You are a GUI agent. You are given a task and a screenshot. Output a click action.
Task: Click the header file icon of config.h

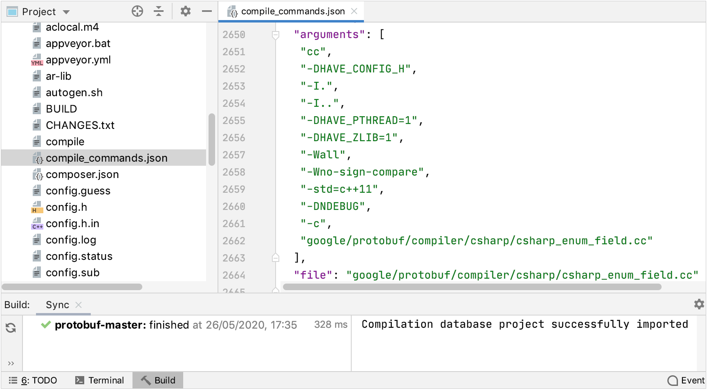[x=37, y=207]
